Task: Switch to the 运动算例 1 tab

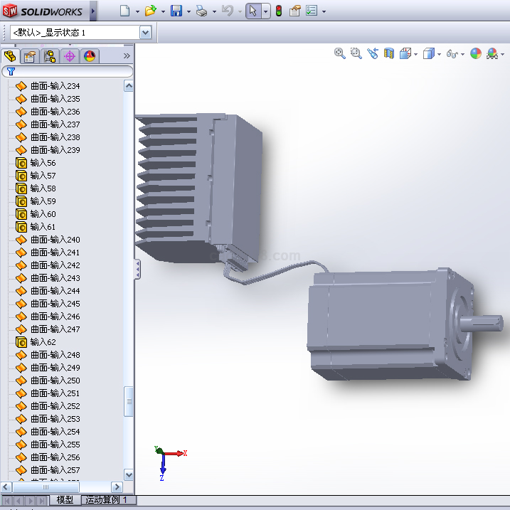Action: [106, 500]
